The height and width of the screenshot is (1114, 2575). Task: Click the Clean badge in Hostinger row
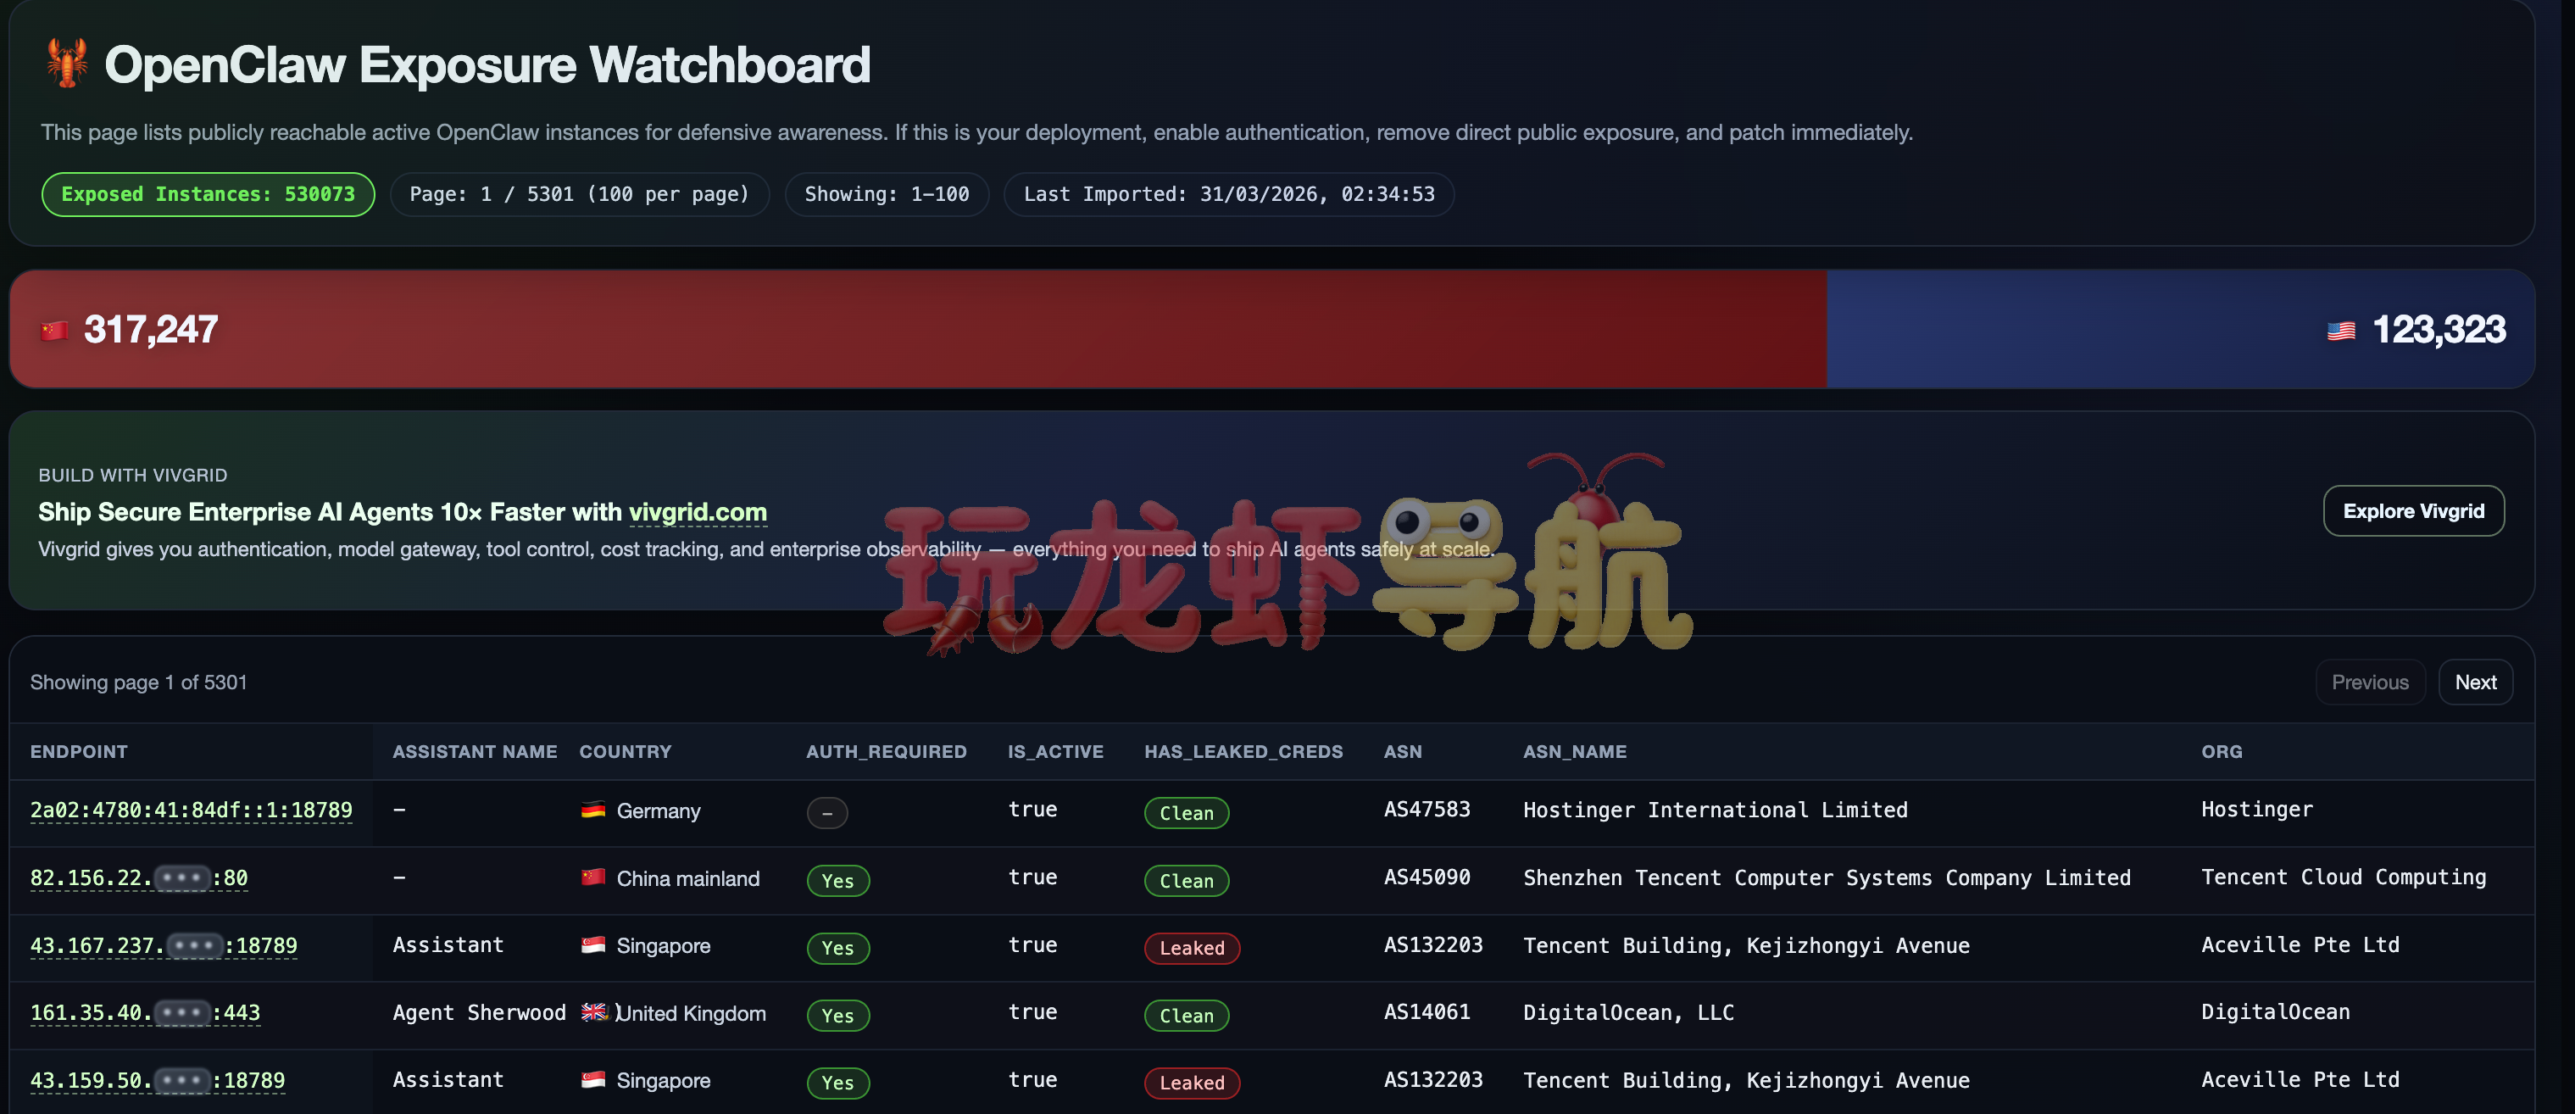click(x=1187, y=813)
